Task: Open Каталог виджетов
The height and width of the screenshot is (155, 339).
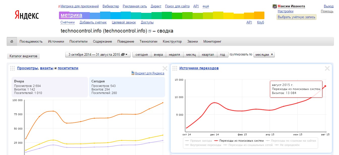Action: tap(23, 56)
